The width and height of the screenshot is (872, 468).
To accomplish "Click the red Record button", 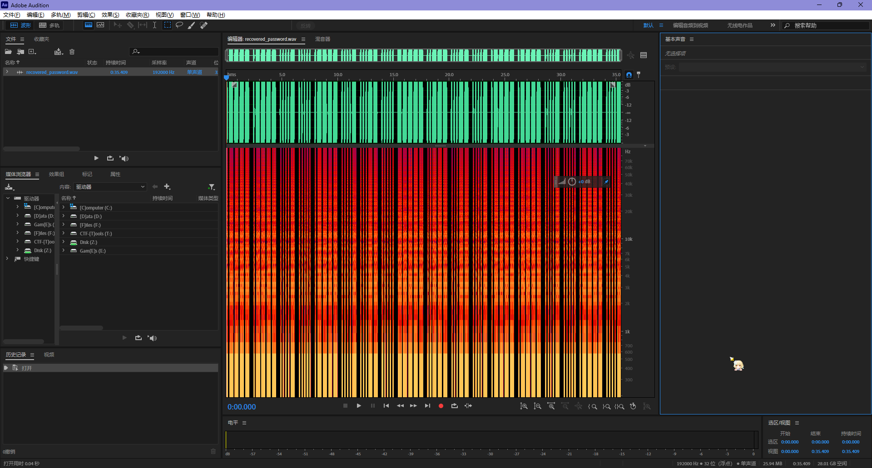I will (x=441, y=406).
